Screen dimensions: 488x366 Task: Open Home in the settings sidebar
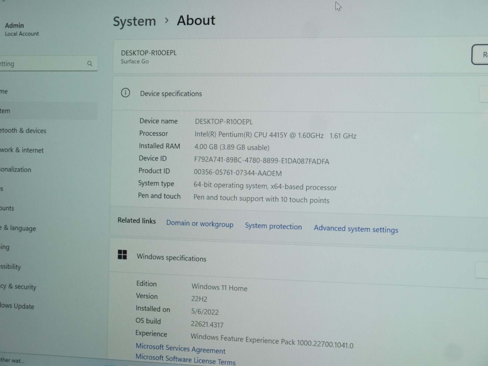4,91
